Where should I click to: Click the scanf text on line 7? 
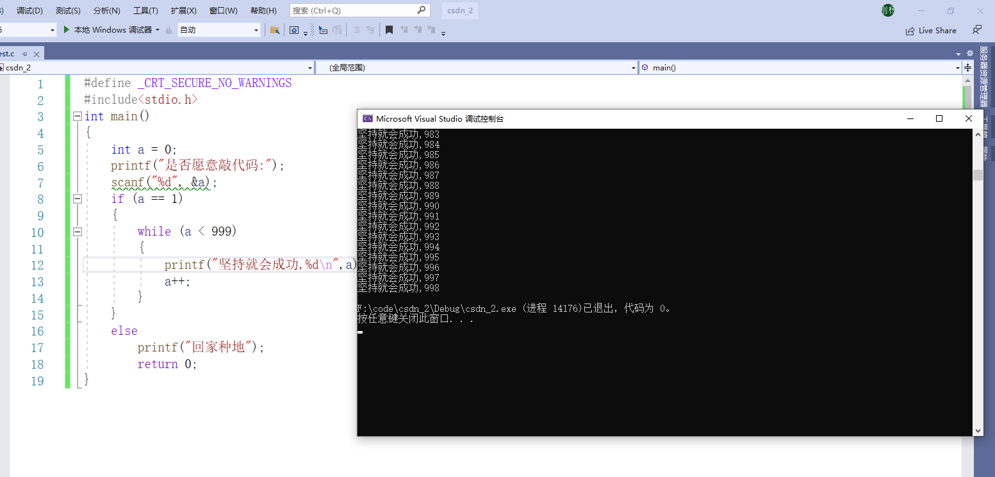pos(127,182)
